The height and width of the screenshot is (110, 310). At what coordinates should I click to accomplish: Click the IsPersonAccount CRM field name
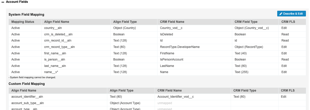[x=172, y=59]
